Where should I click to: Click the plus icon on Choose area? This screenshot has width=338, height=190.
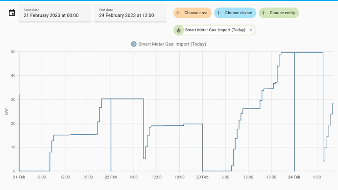178,13
